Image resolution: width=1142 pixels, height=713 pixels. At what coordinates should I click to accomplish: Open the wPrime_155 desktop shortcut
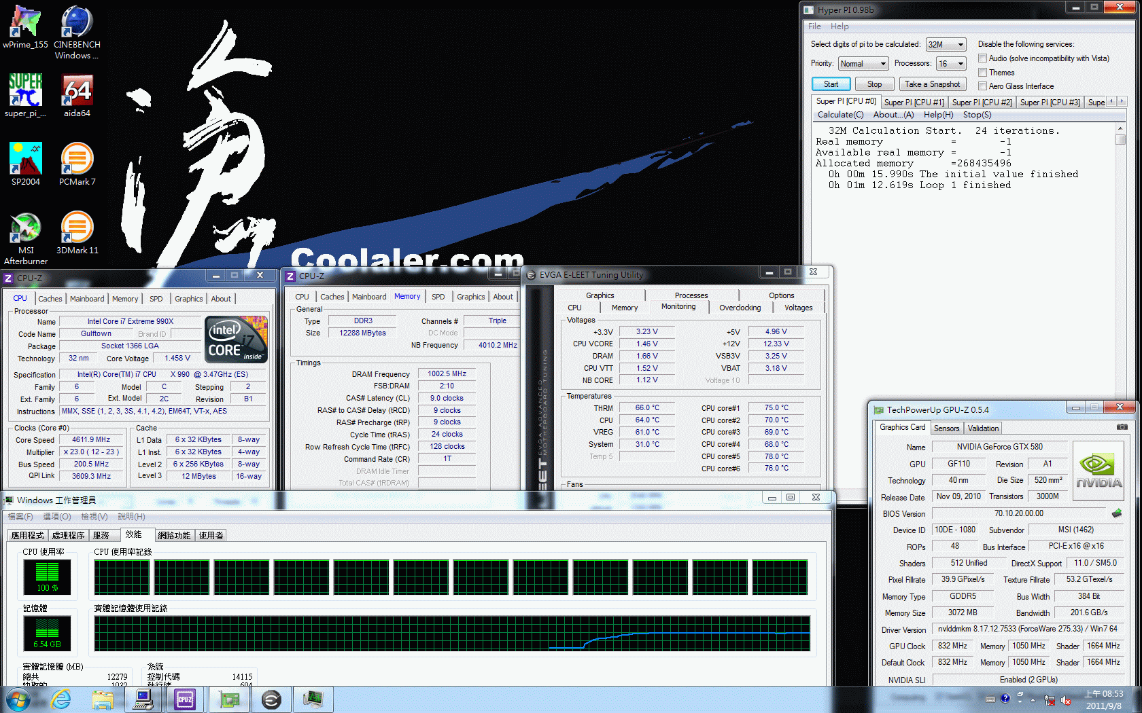25,27
